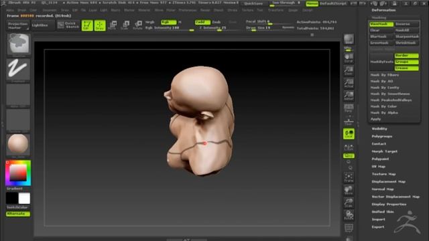Toggle the Groups mask-by-feature option
The width and height of the screenshot is (429, 241).
click(x=407, y=62)
